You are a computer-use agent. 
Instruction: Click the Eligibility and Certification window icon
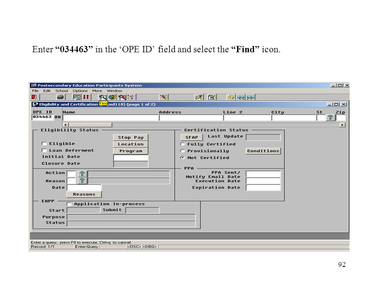pos(35,104)
